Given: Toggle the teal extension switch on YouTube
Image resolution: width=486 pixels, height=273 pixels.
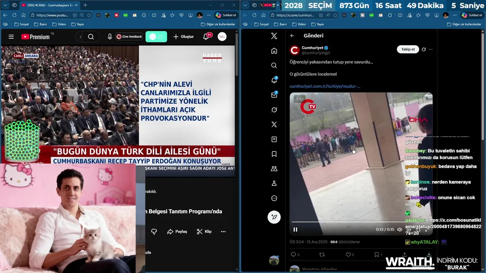Looking at the screenshot, I should point(156,37).
